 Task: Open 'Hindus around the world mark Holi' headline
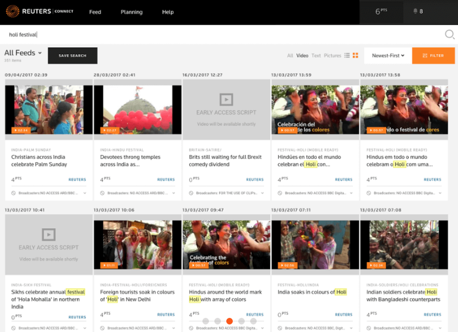click(225, 295)
